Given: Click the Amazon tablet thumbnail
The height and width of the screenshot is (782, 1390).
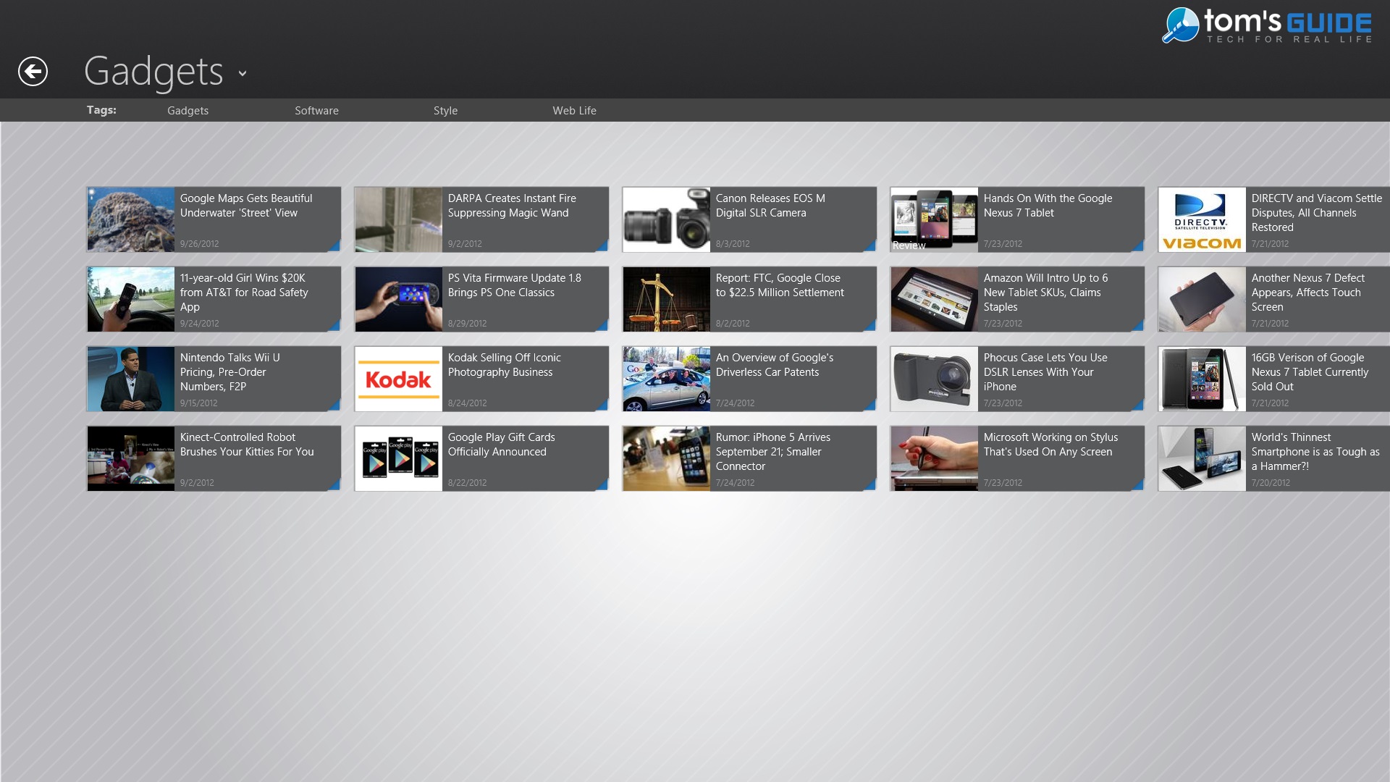Looking at the screenshot, I should click(x=934, y=299).
